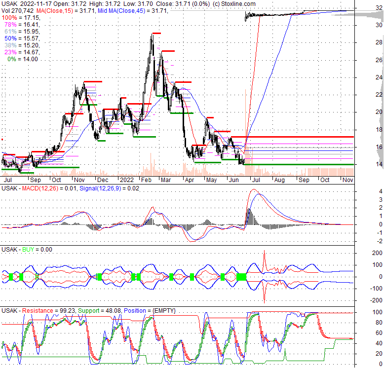Viewport: 384px width, 368px height.
Task: Click the -2 label on MACD axis
Action: (380, 241)
